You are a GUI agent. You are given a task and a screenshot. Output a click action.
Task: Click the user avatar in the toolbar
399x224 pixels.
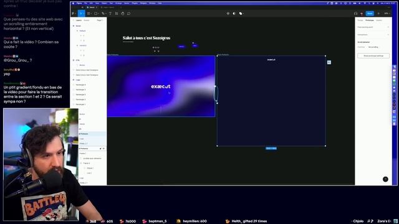tap(362, 14)
